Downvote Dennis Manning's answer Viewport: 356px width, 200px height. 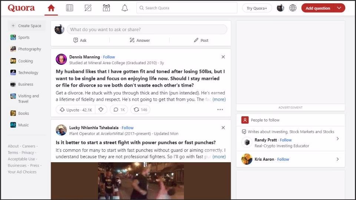[101, 110]
